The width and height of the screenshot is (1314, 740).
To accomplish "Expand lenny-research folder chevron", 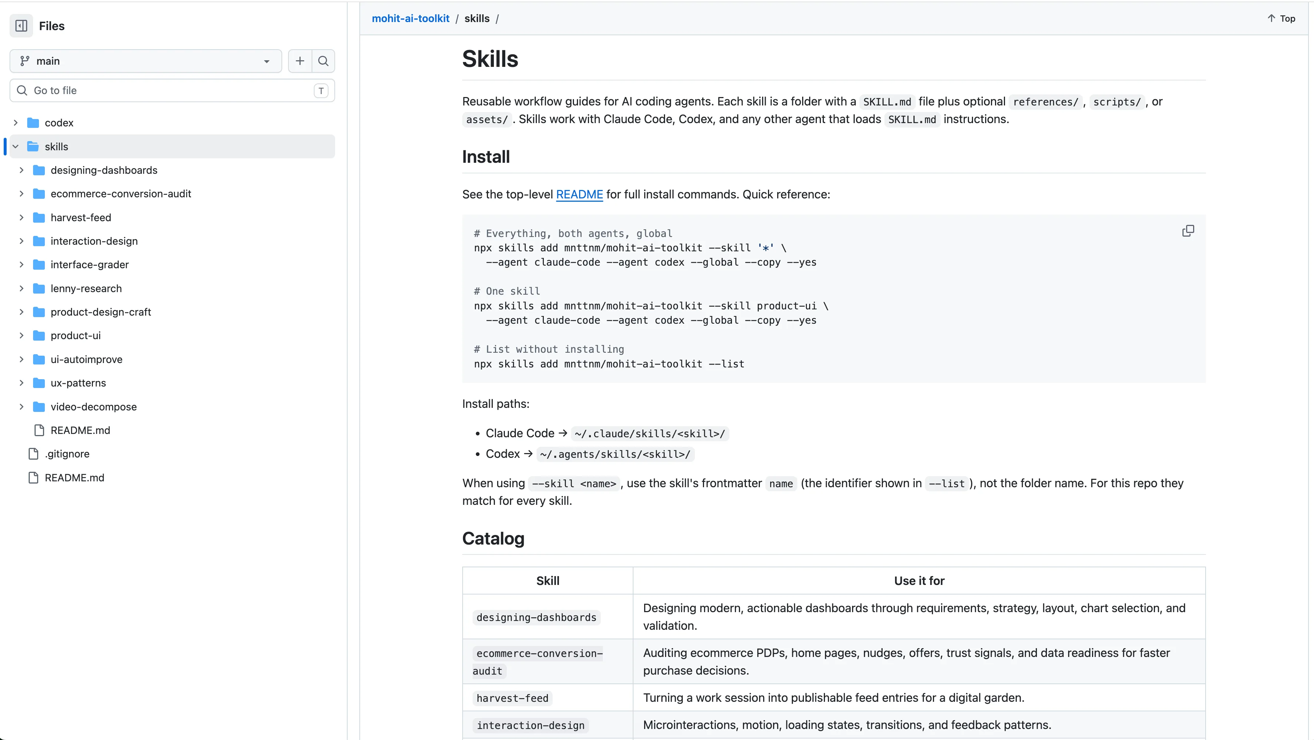I will point(21,288).
